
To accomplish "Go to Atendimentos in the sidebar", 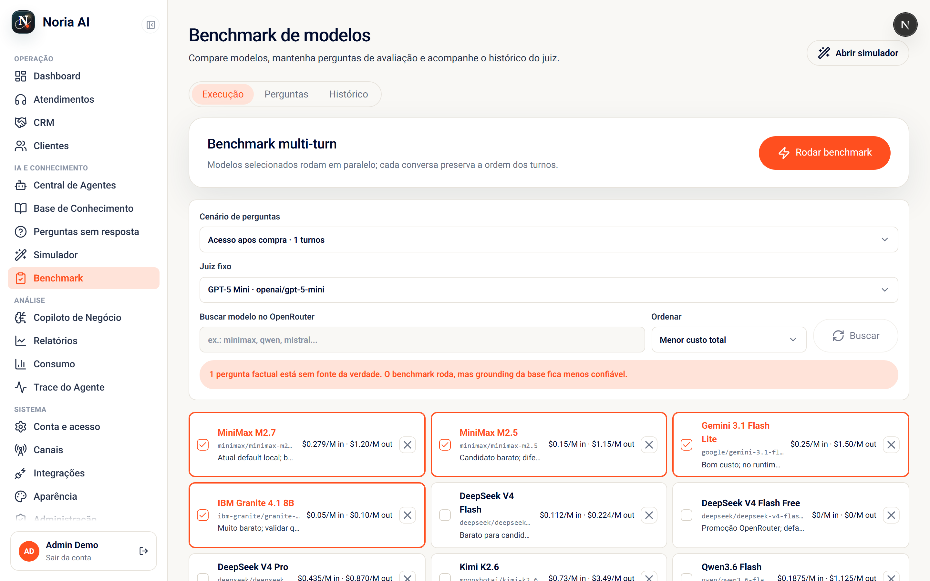I will [x=83, y=99].
